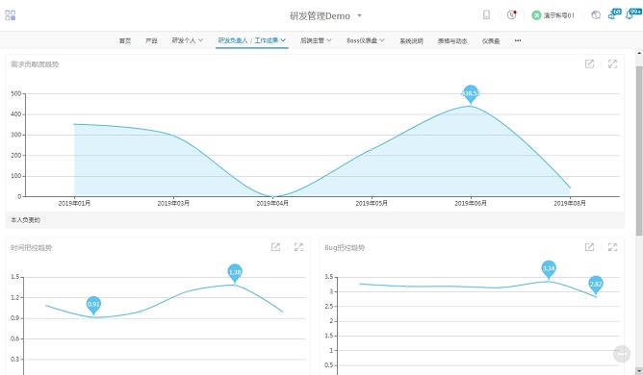Click the 1.38 maximum marker bubble
The image size is (643, 375).
235,273
